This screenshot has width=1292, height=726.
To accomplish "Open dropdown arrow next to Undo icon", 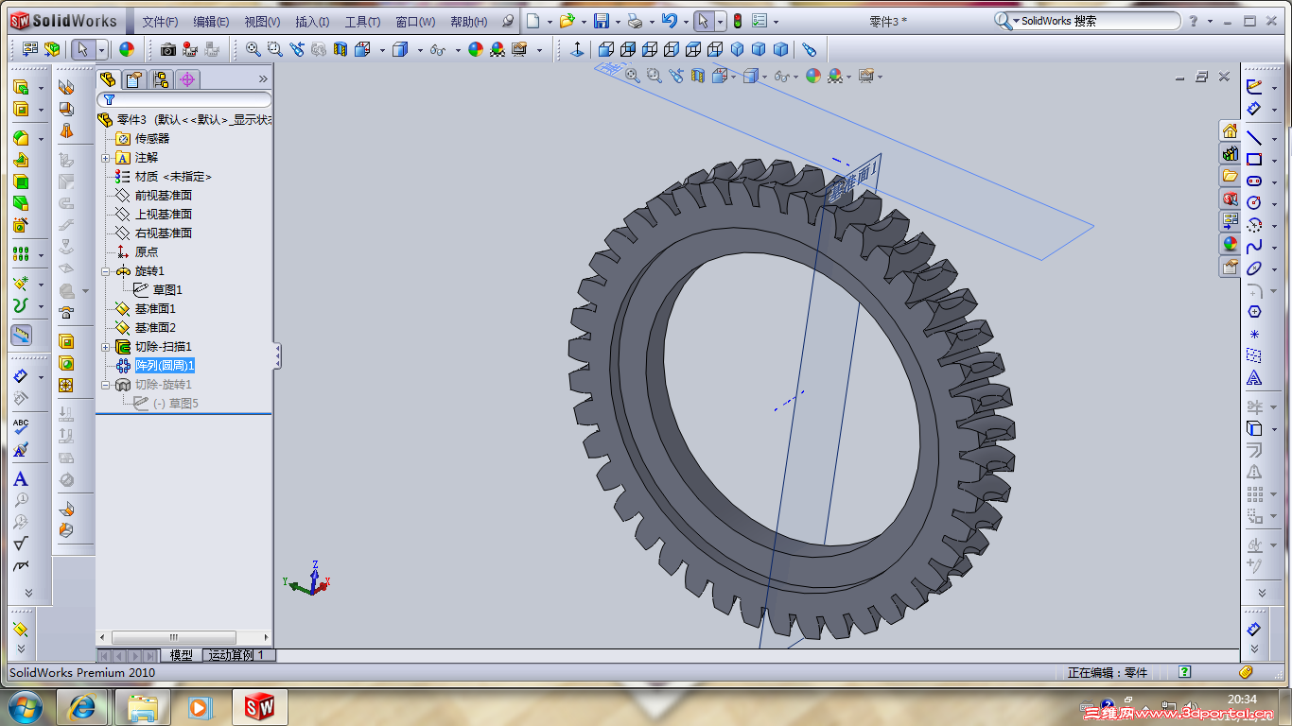I will point(685,22).
